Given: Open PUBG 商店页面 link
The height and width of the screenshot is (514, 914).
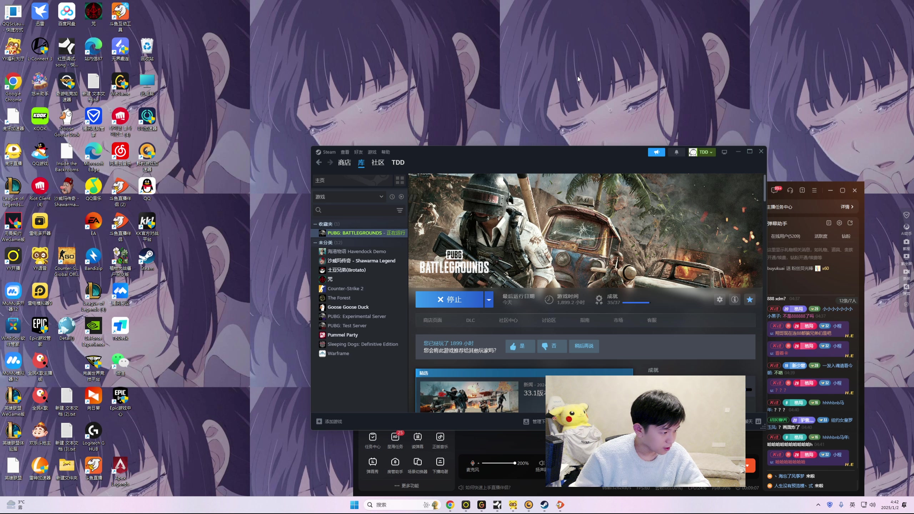Looking at the screenshot, I should (432, 320).
